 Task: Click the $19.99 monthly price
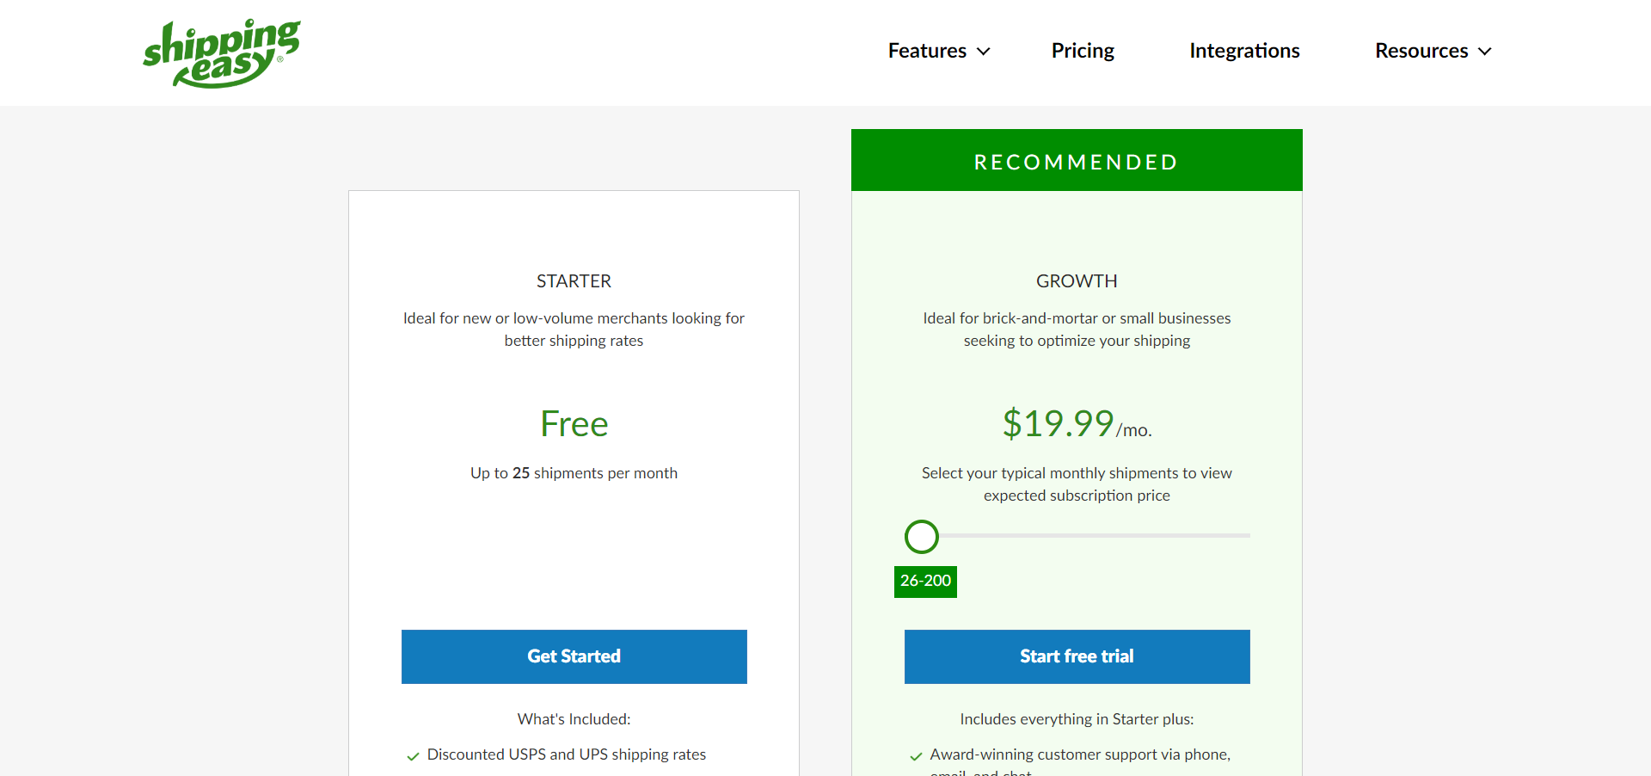tap(1059, 423)
